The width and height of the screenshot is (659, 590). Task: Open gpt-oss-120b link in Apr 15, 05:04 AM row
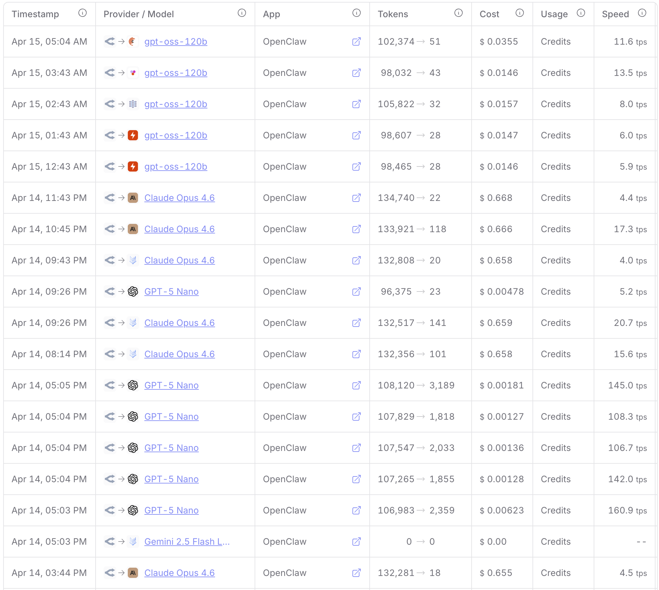[176, 41]
